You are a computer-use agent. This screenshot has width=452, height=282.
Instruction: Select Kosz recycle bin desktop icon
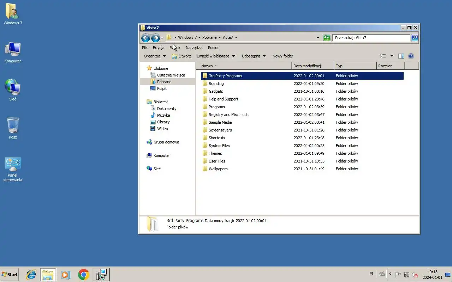click(x=13, y=128)
